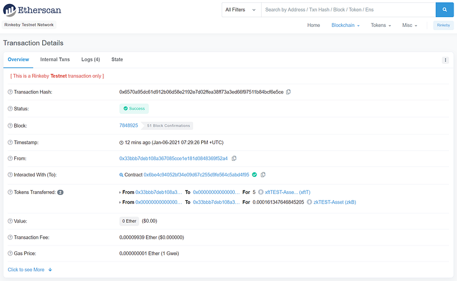Click help icon beside Transaction Fee
457x281 pixels.
(10, 238)
